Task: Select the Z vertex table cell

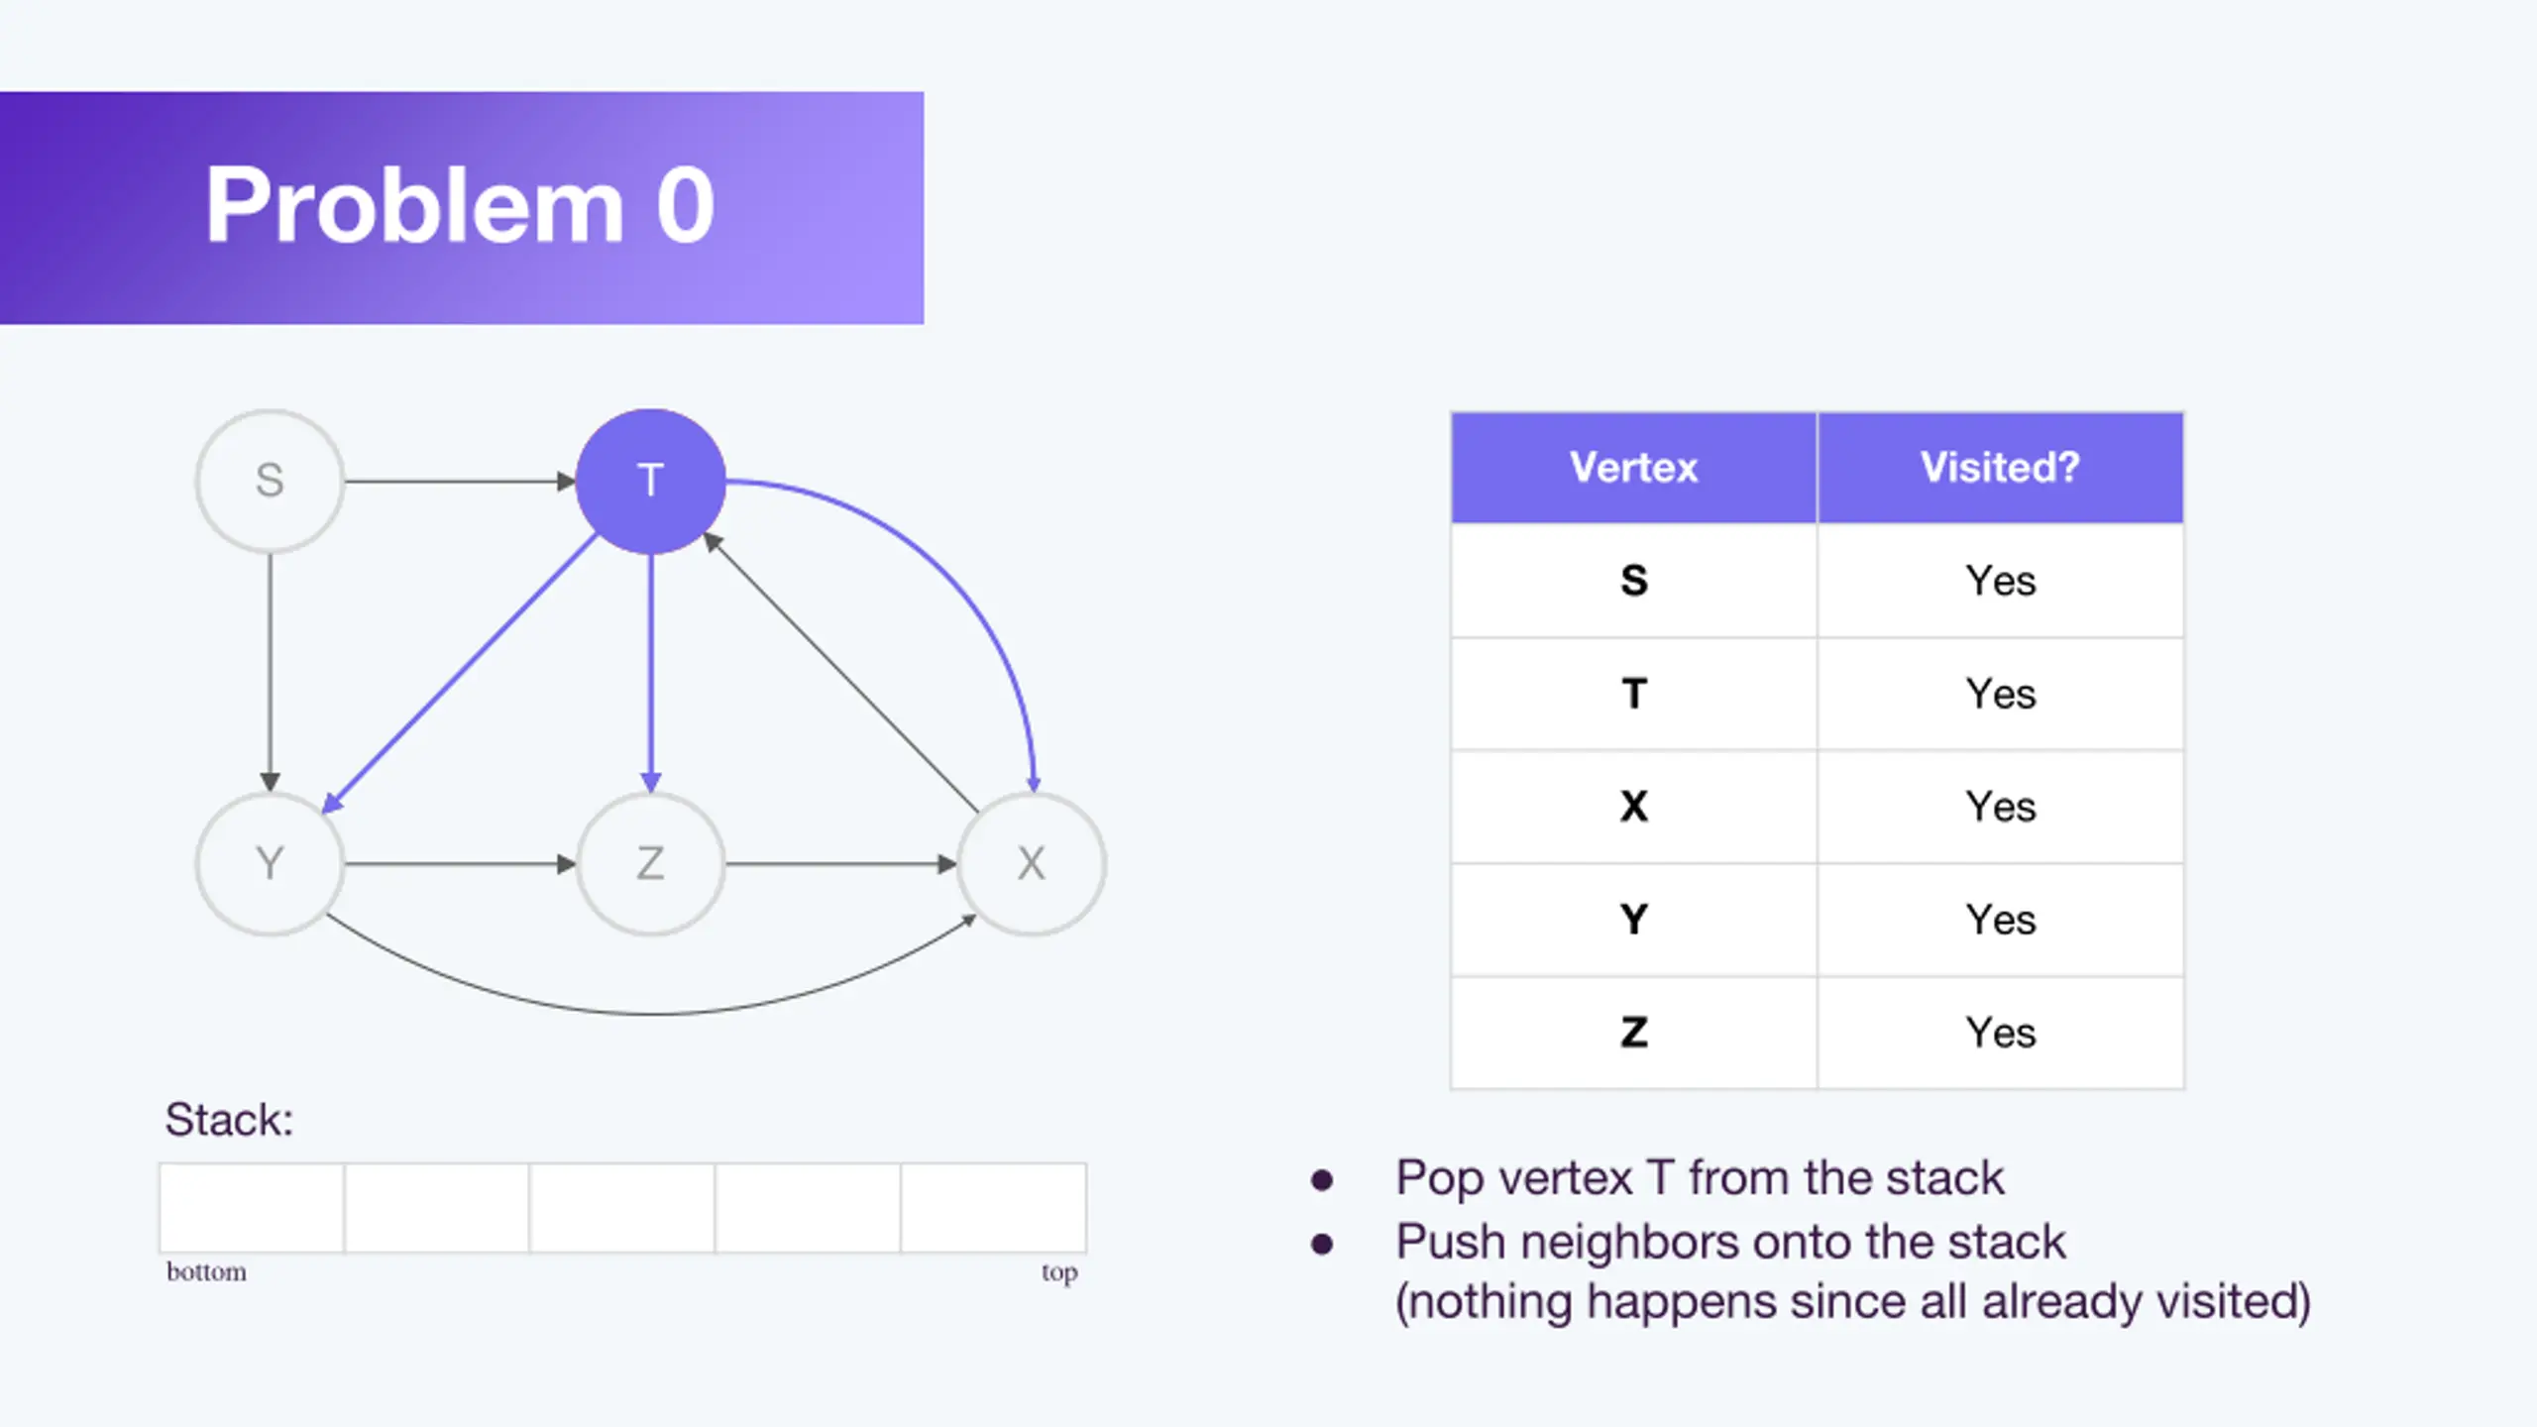Action: coord(1633,1033)
